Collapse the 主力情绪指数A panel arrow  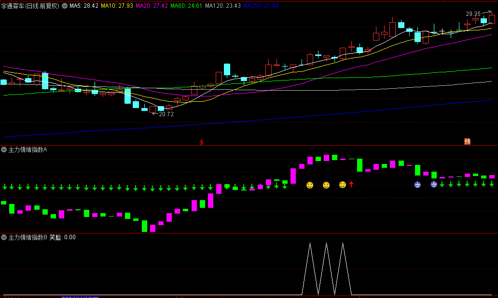[4, 149]
